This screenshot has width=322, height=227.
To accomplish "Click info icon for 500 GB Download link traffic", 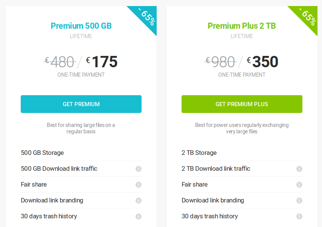I will [x=139, y=169].
